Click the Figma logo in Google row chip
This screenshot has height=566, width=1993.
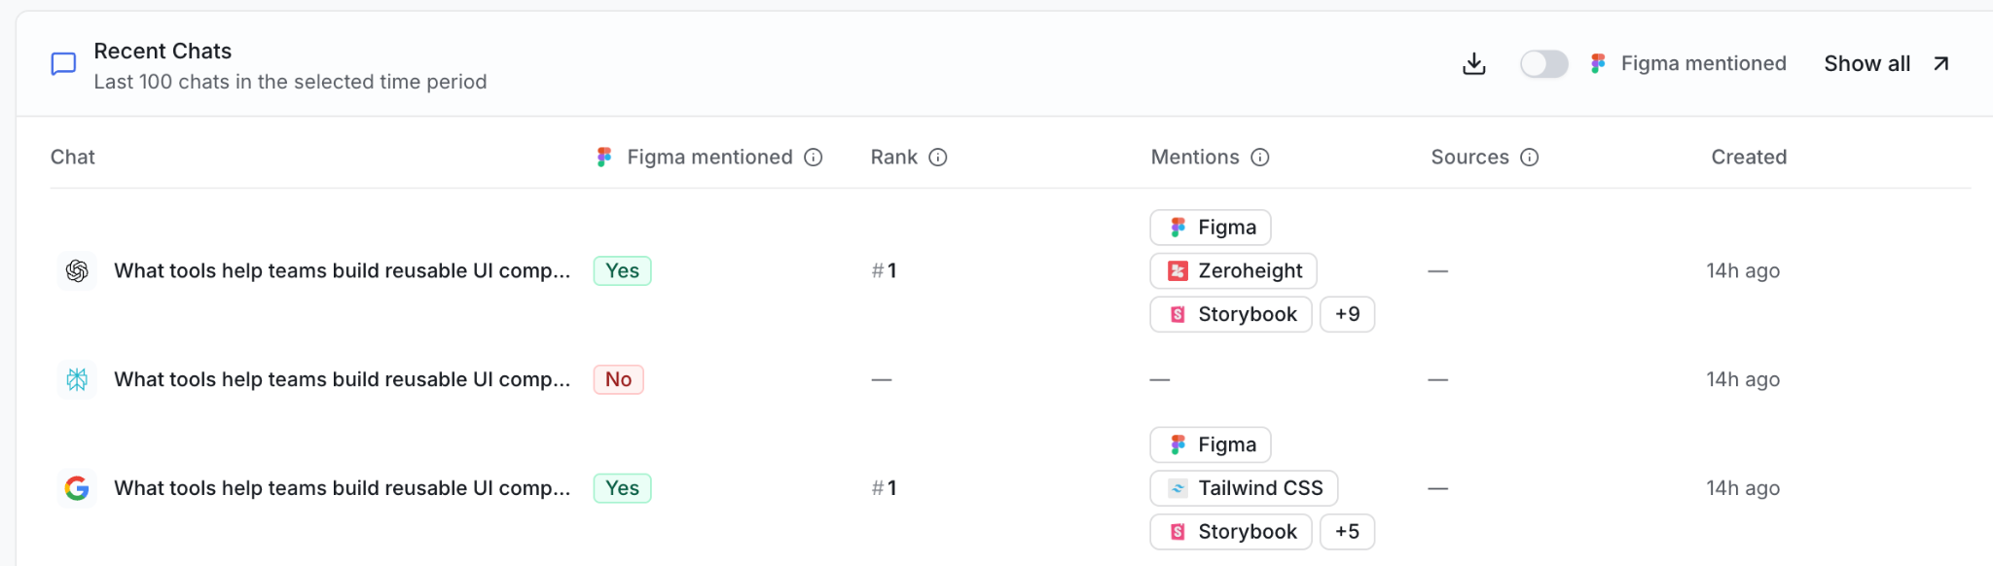pyautogui.click(x=1178, y=444)
